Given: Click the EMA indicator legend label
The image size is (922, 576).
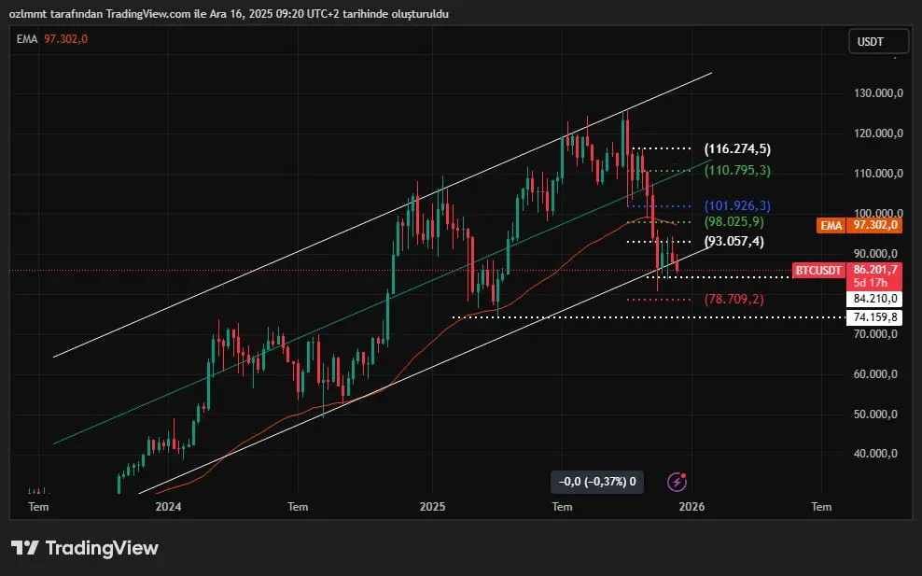Looking at the screenshot, I should coord(27,39).
